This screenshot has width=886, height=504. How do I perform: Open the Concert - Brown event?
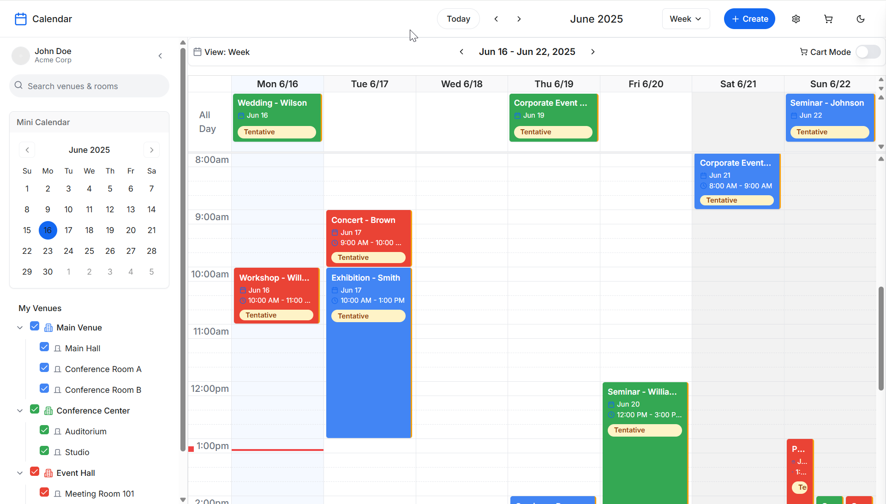point(369,238)
